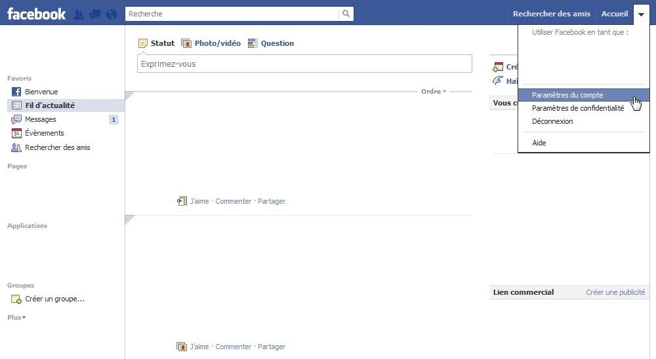Click the Groupes section header
Screen dimensions: 656x359
tap(20, 286)
